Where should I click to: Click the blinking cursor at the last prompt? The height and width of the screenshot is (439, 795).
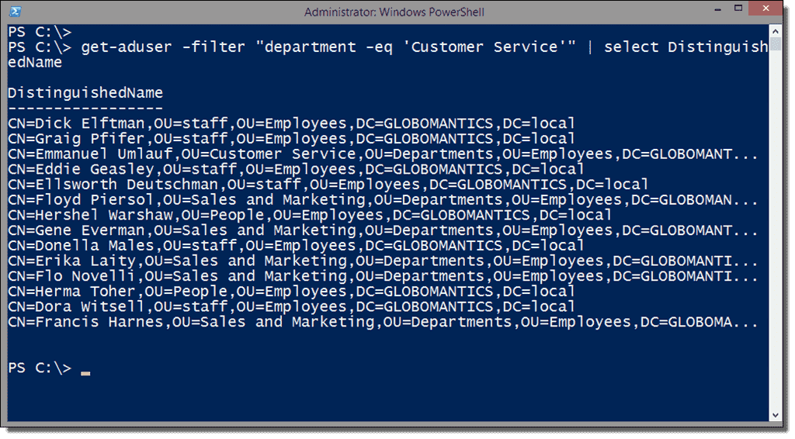85,373
